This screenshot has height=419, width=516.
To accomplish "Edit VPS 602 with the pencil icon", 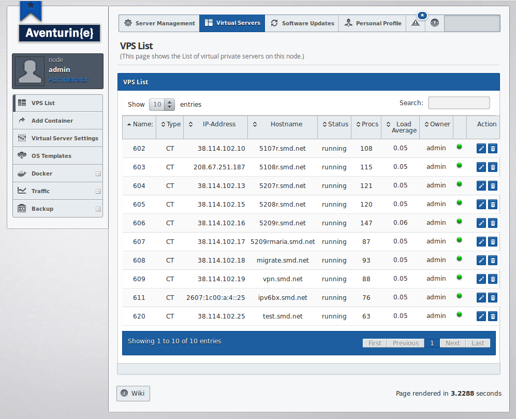I will point(481,149).
